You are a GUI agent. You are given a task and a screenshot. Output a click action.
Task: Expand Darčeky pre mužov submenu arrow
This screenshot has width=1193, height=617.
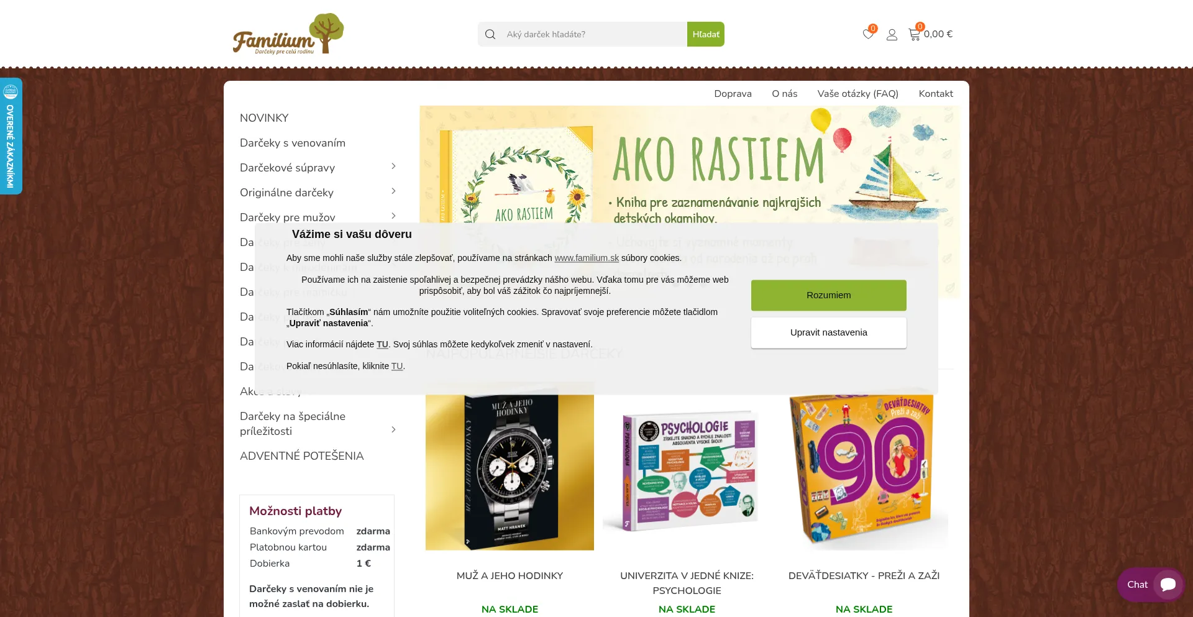click(393, 216)
